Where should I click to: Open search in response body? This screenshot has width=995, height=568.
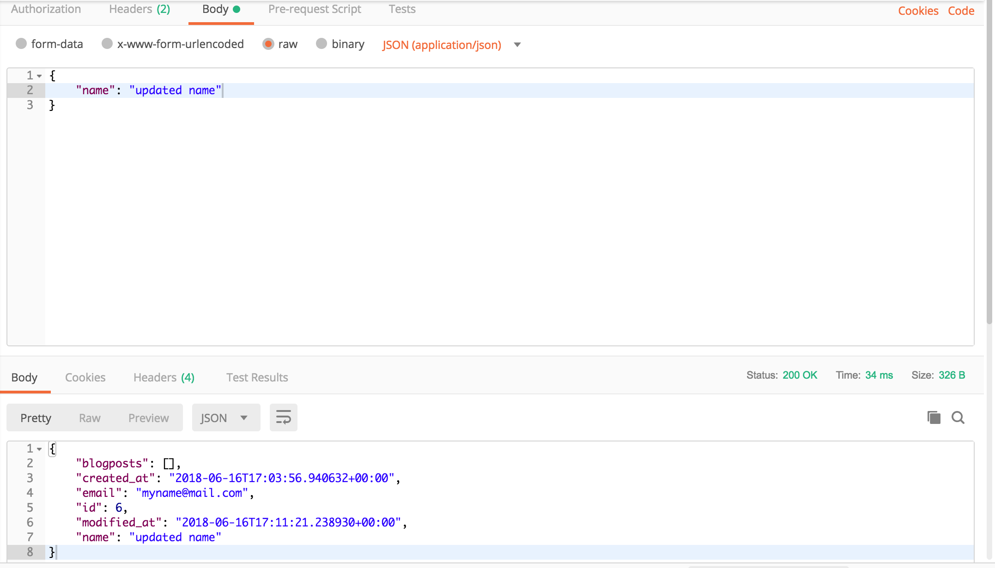point(958,417)
